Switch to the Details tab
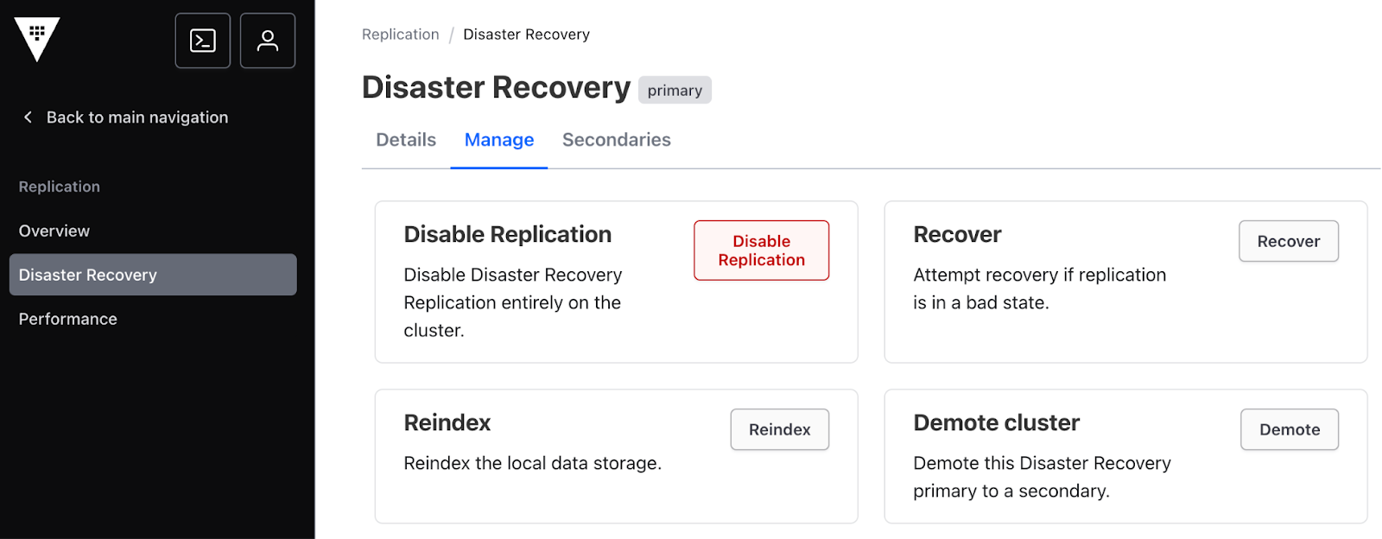Screen dimensions: 1382x539 point(406,140)
